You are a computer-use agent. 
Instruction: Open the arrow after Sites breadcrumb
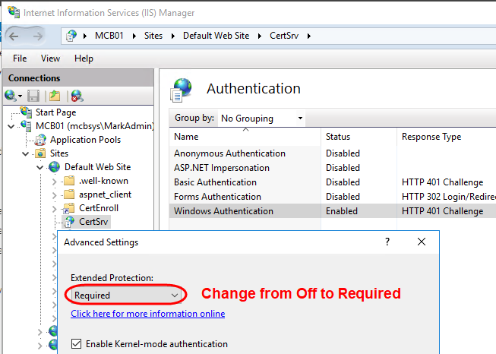pyautogui.click(x=173, y=36)
